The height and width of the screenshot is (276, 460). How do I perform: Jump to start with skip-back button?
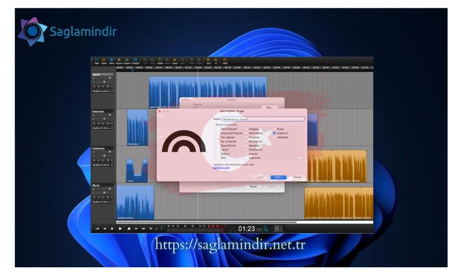(x=98, y=229)
